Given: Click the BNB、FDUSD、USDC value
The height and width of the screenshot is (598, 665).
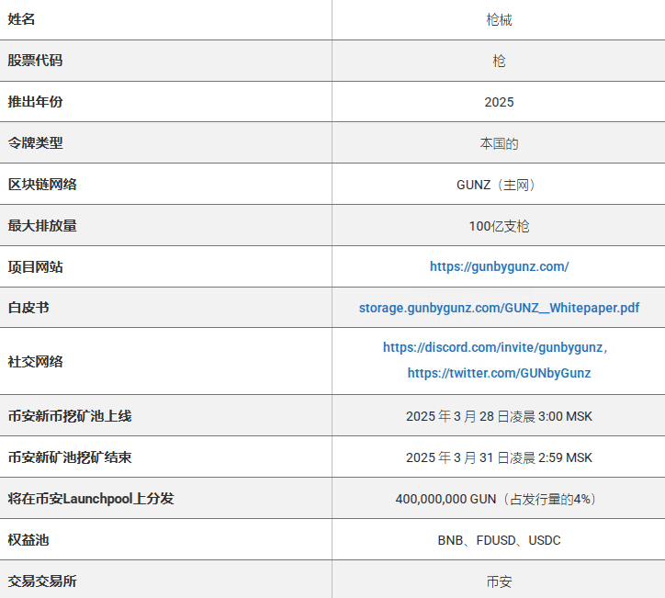Looking at the screenshot, I should click(499, 540).
